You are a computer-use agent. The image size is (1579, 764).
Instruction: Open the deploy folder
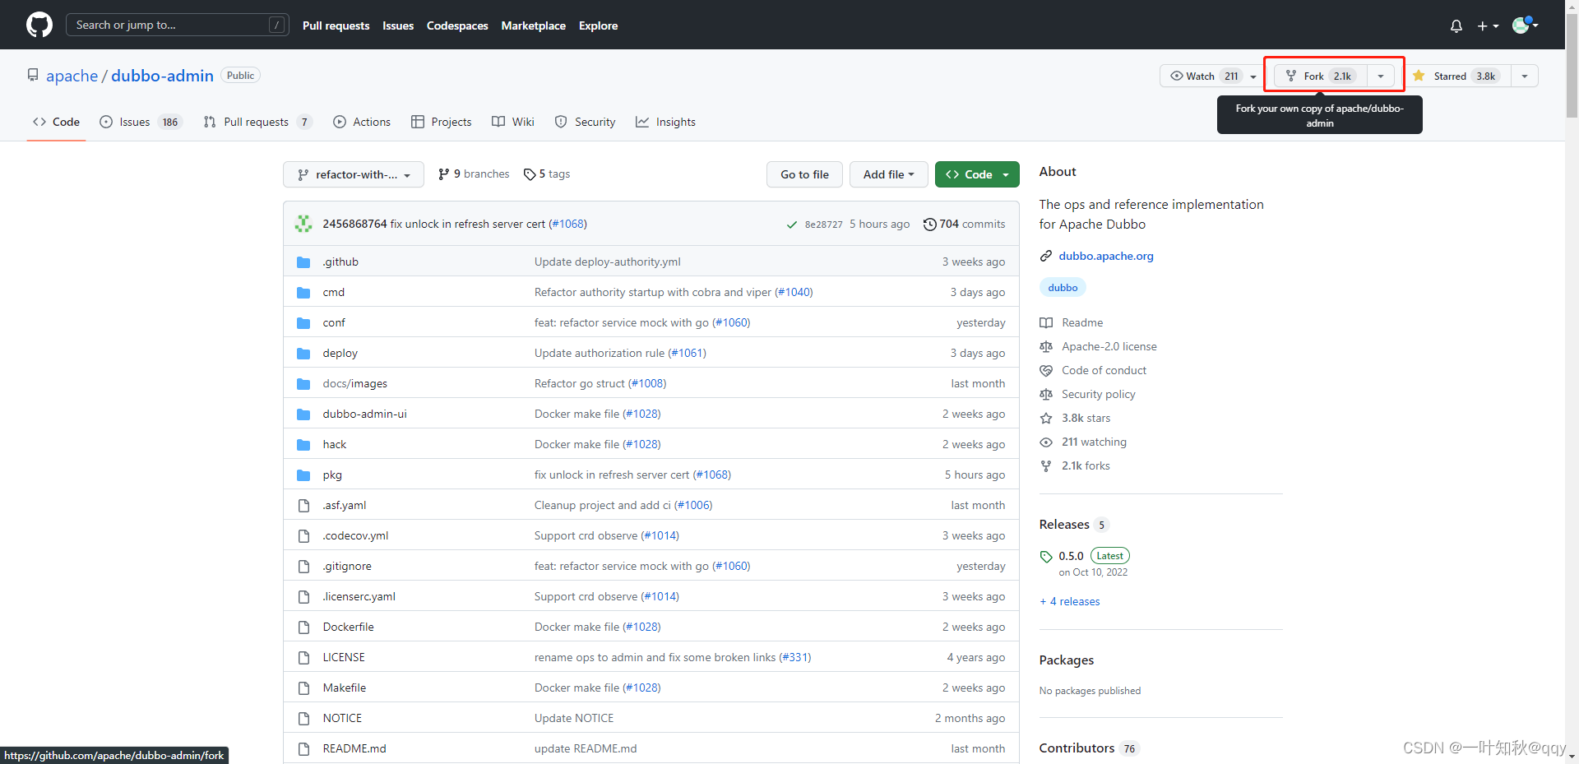point(340,353)
